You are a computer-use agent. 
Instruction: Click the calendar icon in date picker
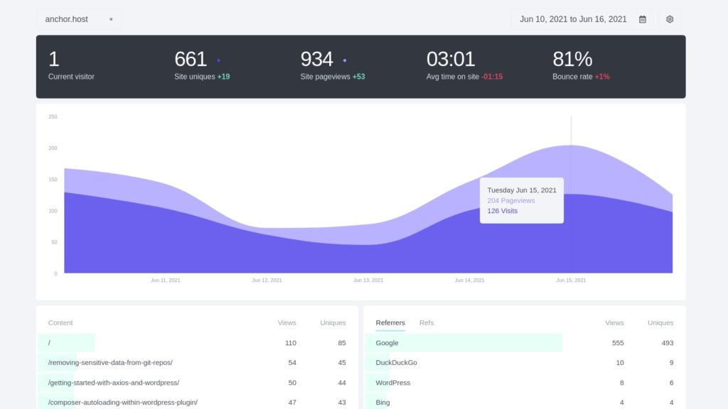(643, 19)
